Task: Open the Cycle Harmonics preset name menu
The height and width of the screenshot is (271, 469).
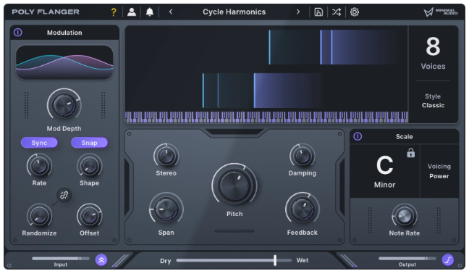Action: tap(234, 12)
